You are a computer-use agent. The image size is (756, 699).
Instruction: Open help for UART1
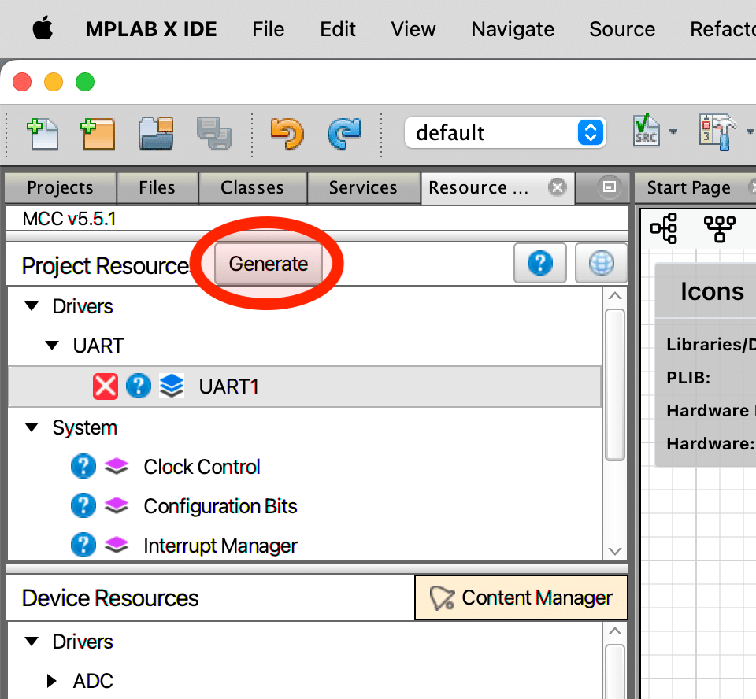click(139, 386)
